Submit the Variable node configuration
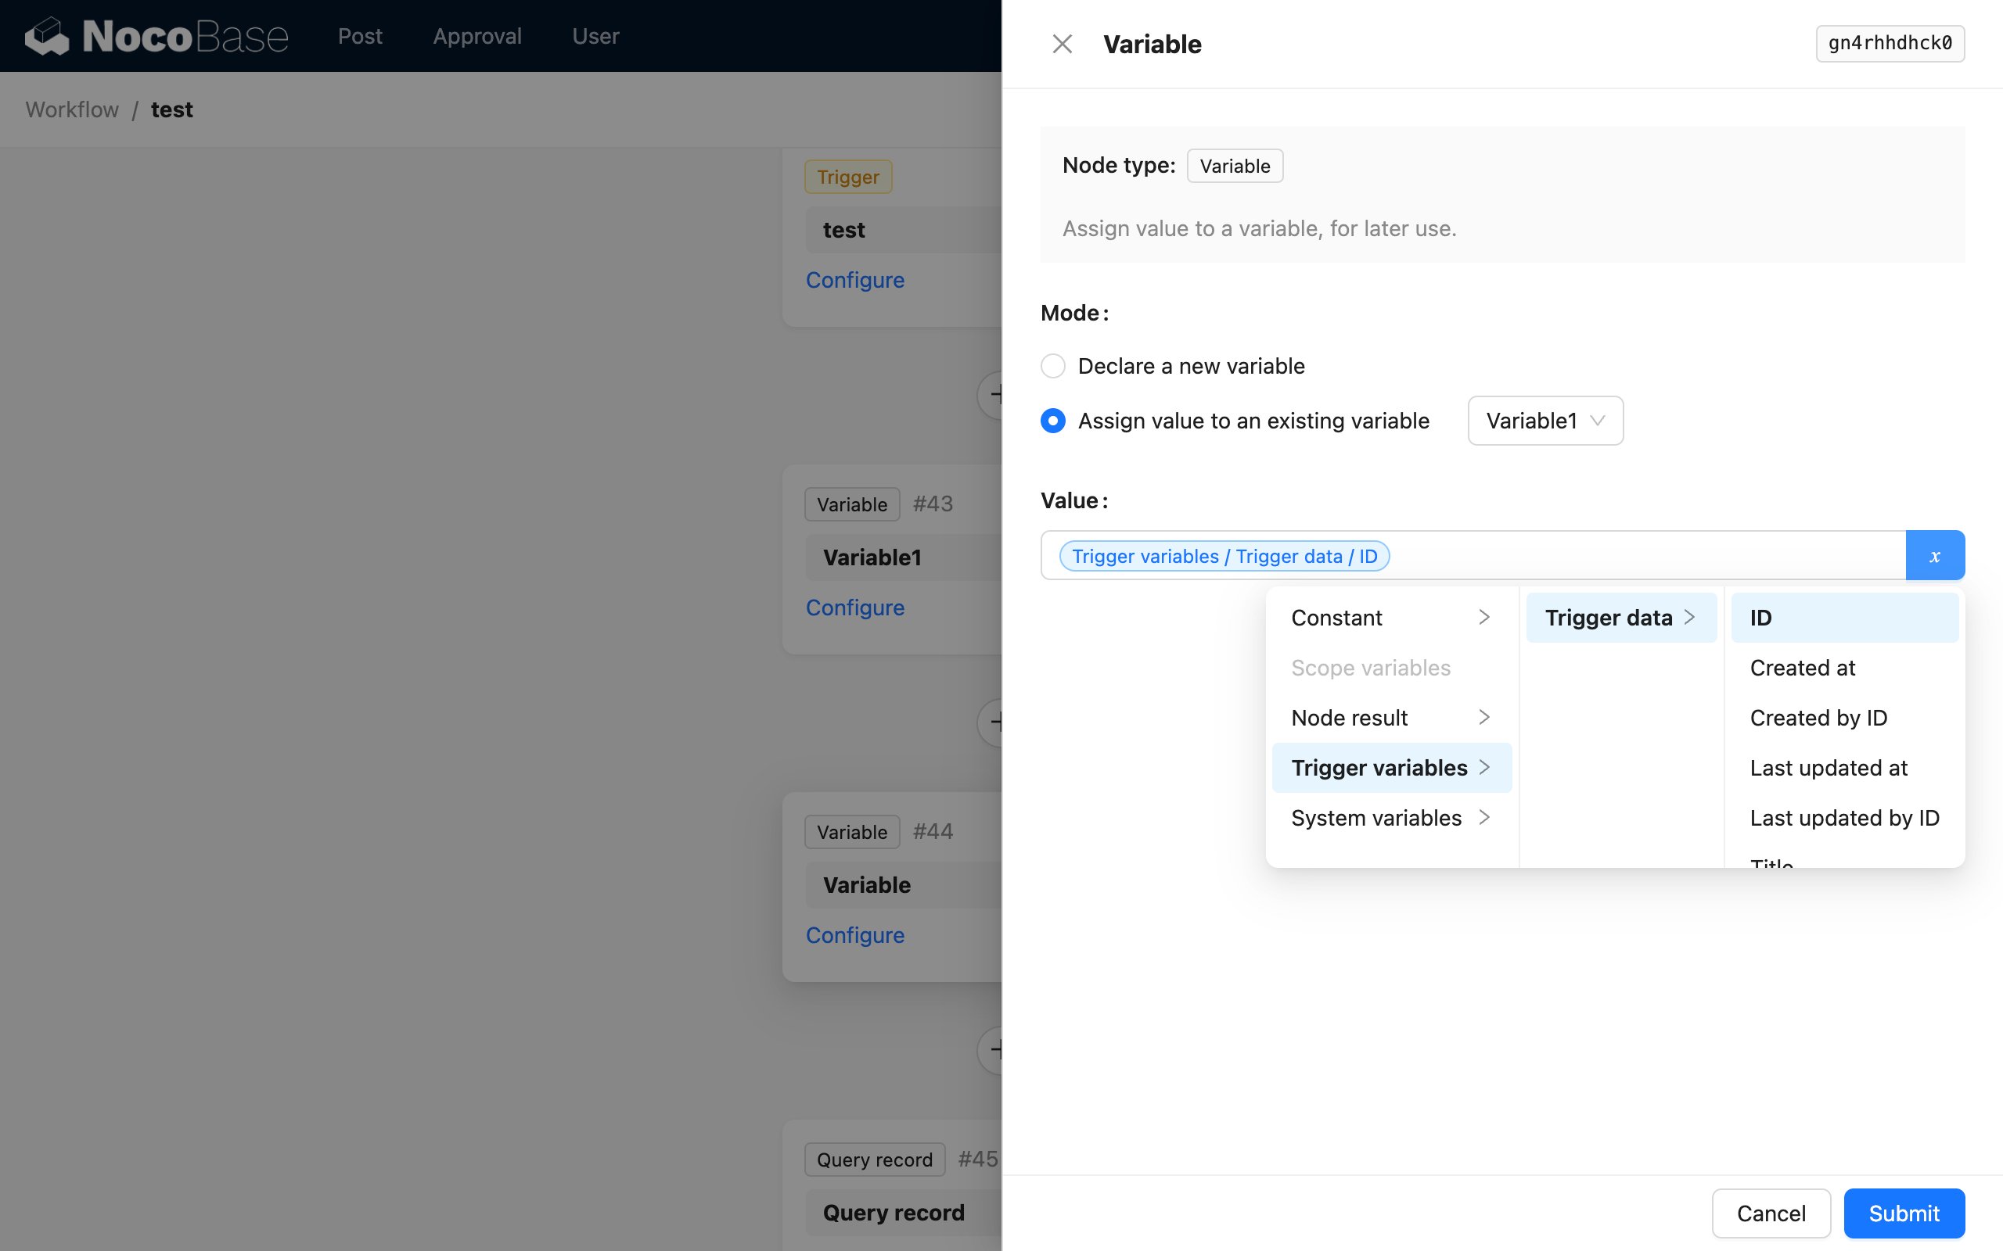The height and width of the screenshot is (1251, 2003). tap(1903, 1212)
